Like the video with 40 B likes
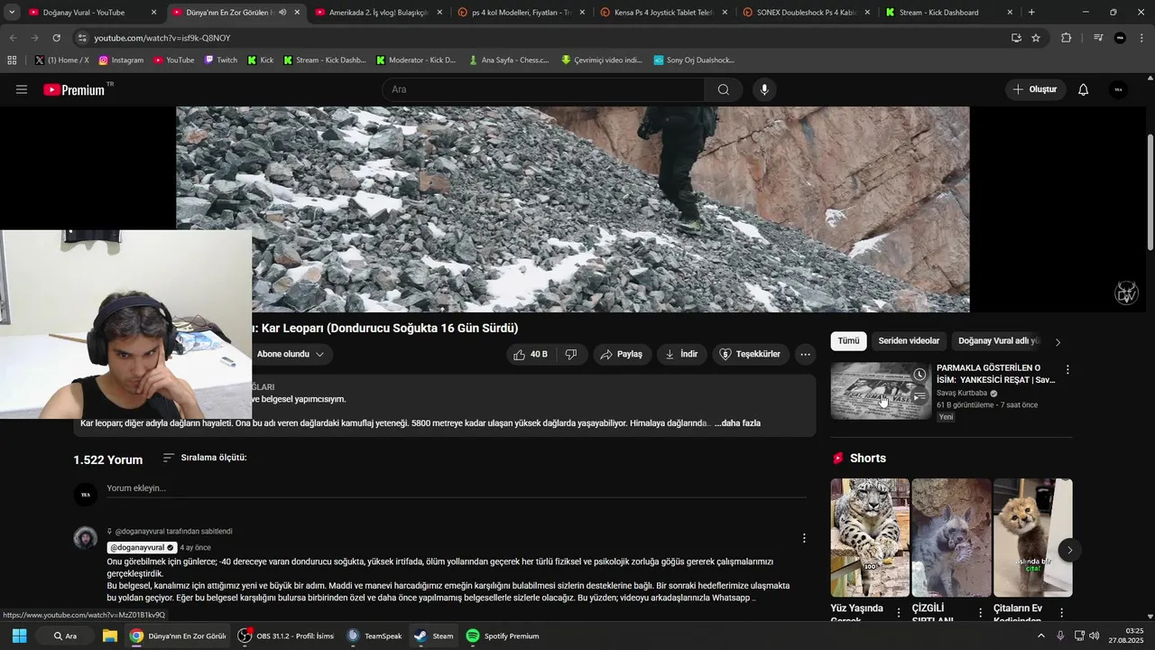Viewport: 1155px width, 650px height. tap(531, 354)
